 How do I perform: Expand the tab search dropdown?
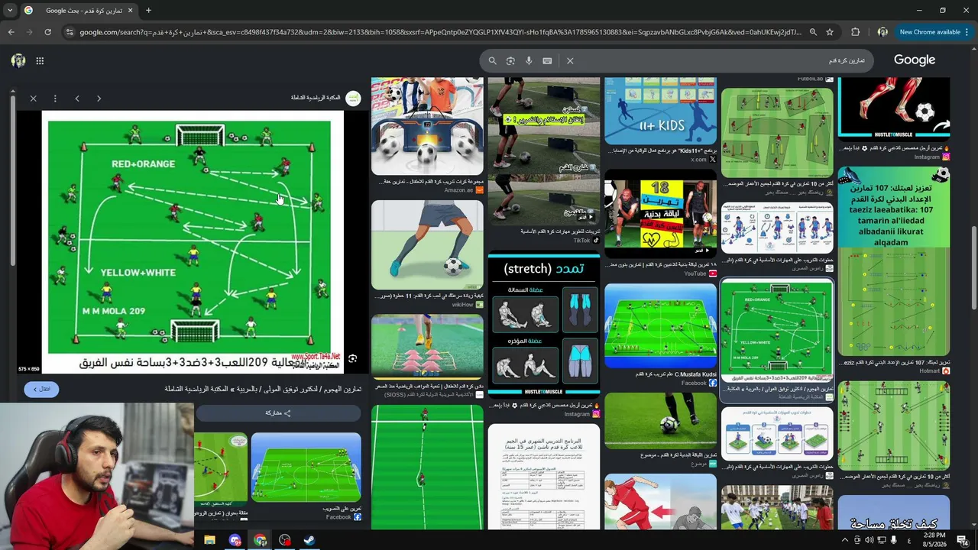(10, 11)
